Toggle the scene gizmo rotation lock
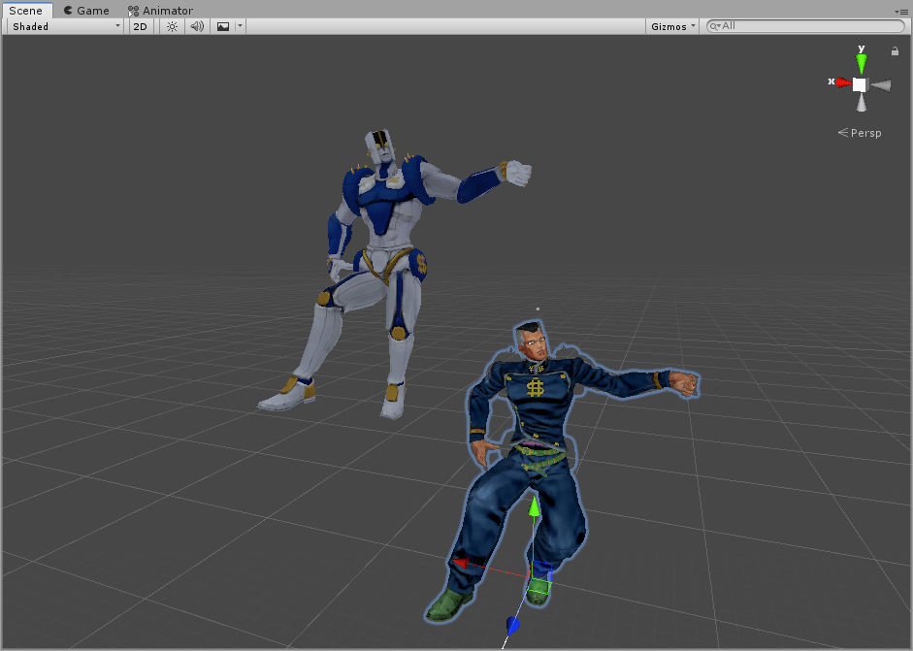The height and width of the screenshot is (651, 913). (x=895, y=51)
